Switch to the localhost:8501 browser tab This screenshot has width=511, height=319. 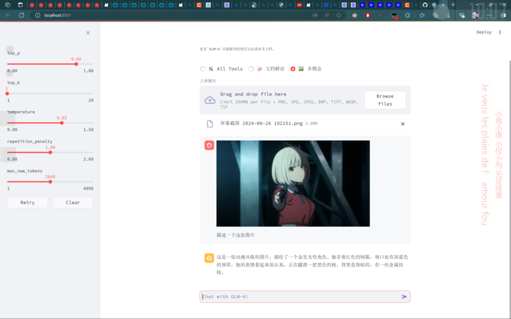[434, 4]
